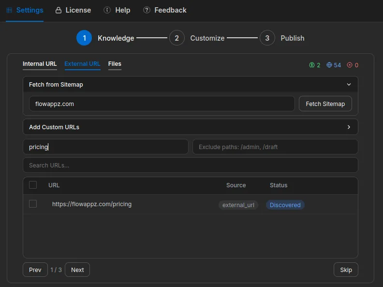The width and height of the screenshot is (383, 287).
Task: Click the include filter field containing pricing
Action: click(105, 147)
